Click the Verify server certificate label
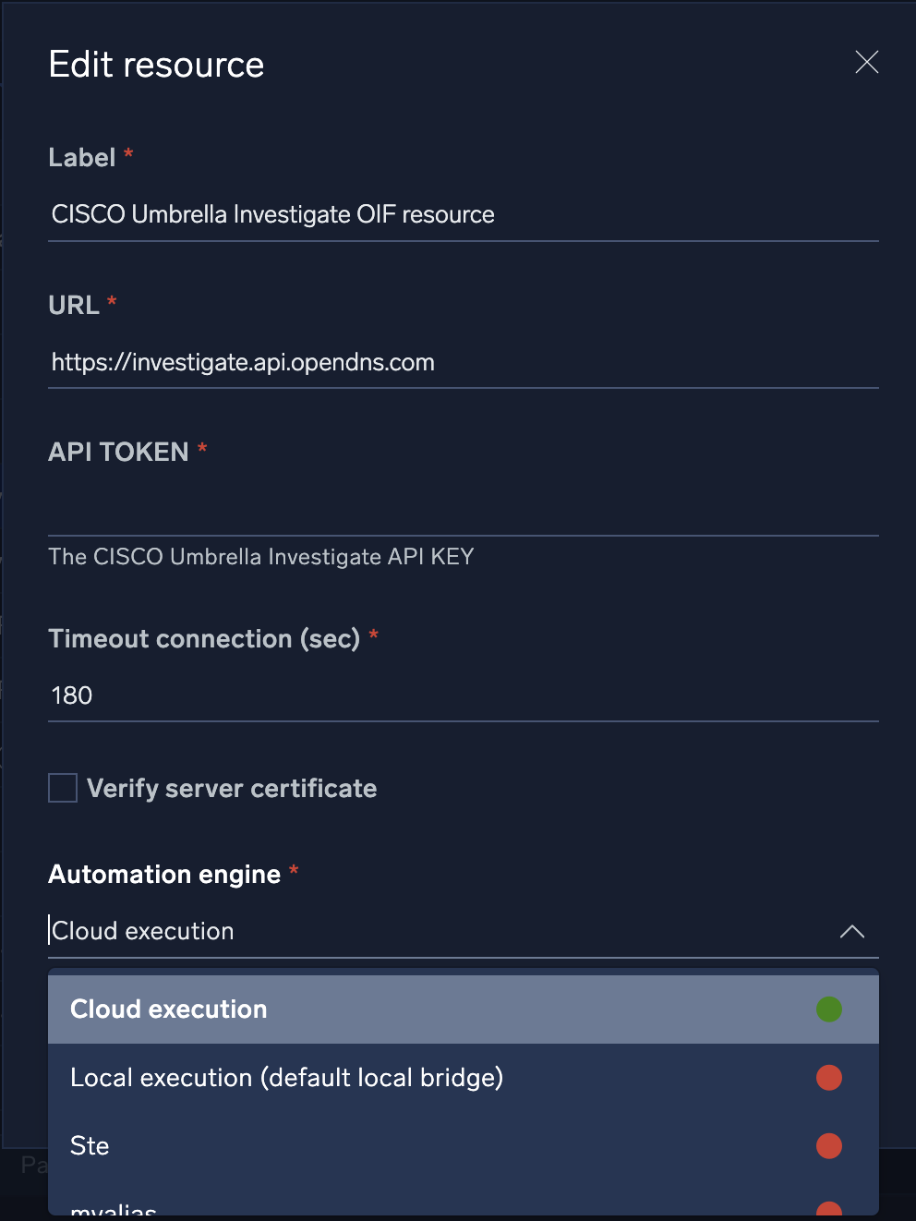Screen dimensions: 916x1221 click(232, 788)
